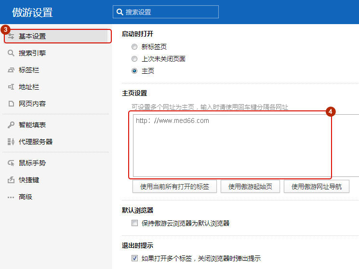Screen dimensions: 359x269
Task: Select the 主页 radio option
Action: tap(134, 71)
